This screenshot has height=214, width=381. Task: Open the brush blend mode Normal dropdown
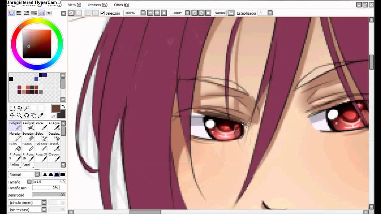[37, 174]
